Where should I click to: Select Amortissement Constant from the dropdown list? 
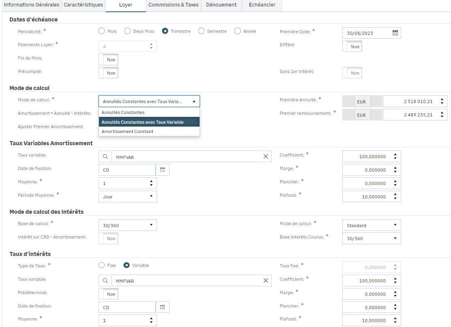coord(127,131)
